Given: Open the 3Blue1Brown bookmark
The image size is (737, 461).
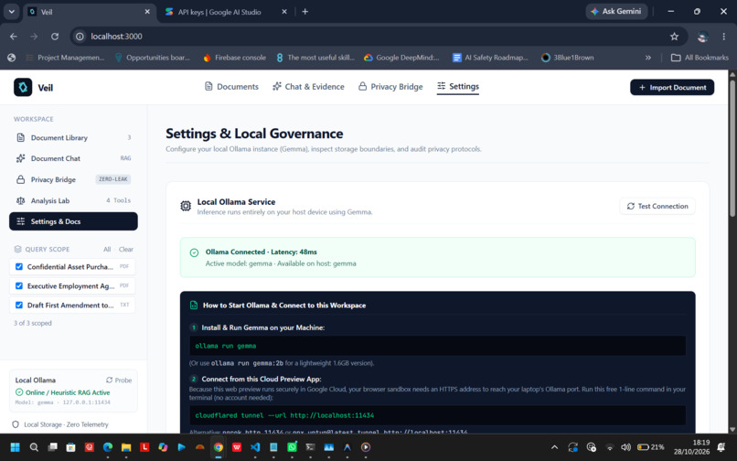Looking at the screenshot, I should click(x=567, y=58).
